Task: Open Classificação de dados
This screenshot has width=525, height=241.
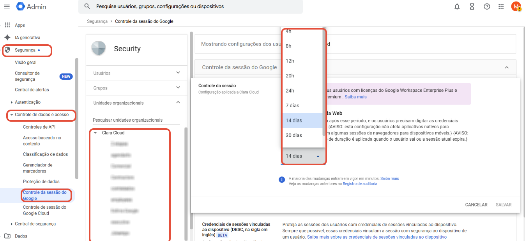Action: pyautogui.click(x=46, y=154)
